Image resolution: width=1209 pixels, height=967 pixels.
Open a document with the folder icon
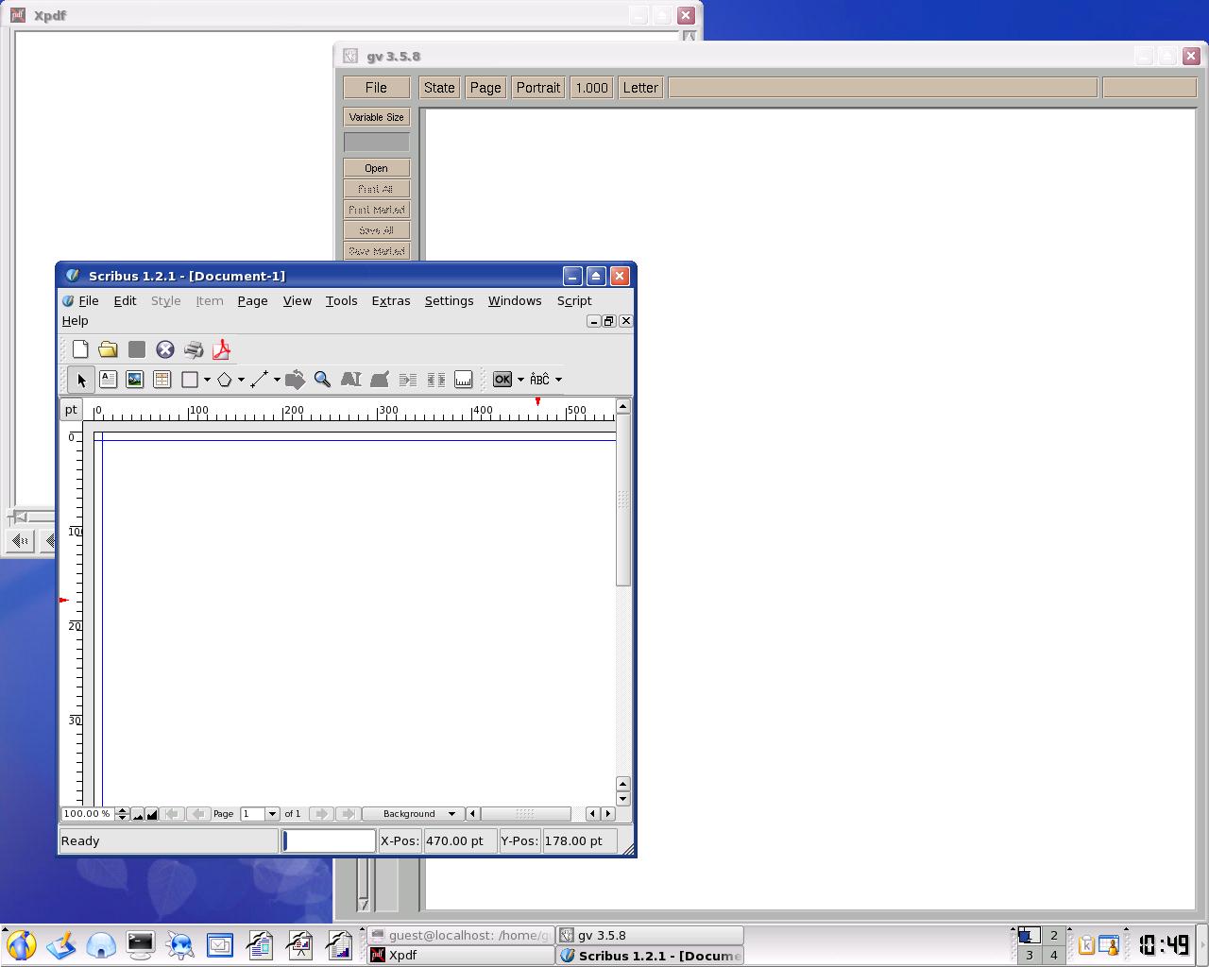108,349
